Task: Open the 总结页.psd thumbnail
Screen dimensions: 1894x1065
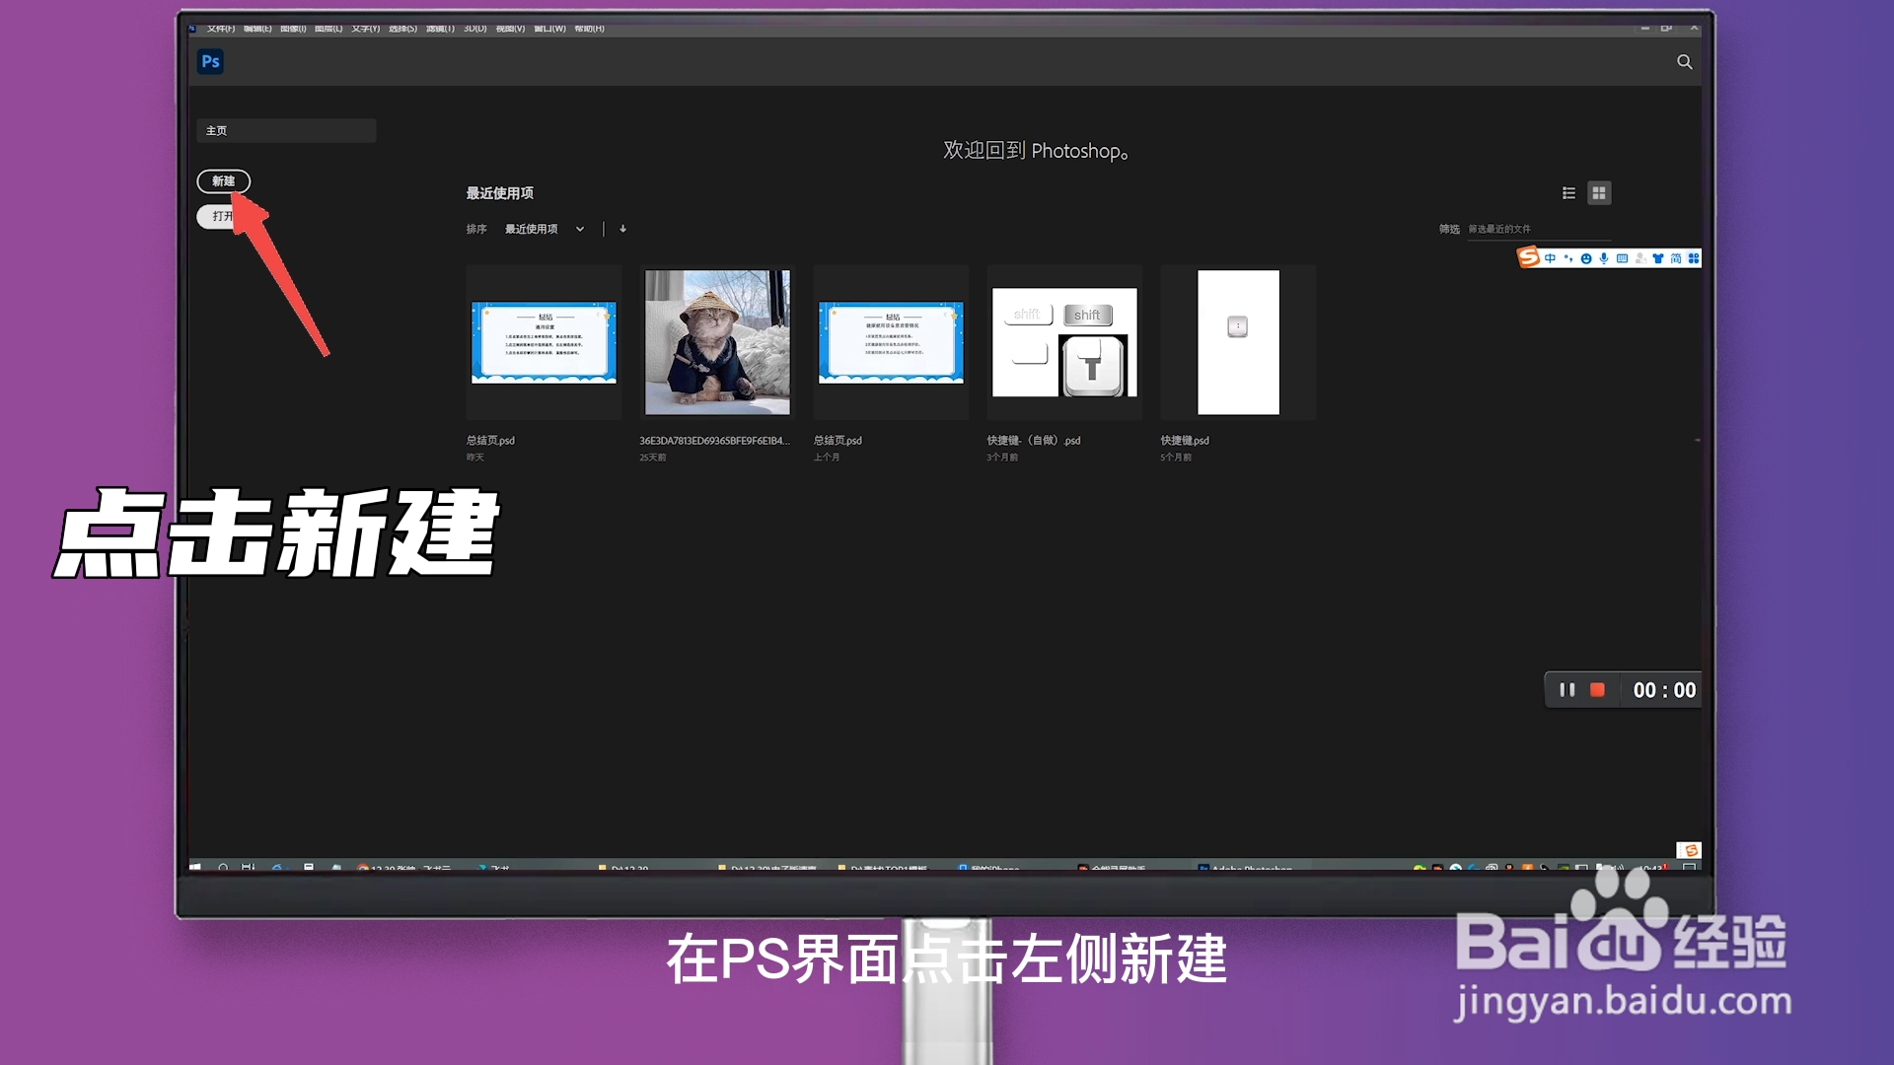Action: pyautogui.click(x=544, y=342)
